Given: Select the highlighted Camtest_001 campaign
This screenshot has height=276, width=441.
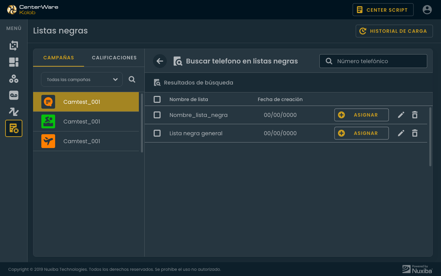Looking at the screenshot, I should [x=86, y=102].
